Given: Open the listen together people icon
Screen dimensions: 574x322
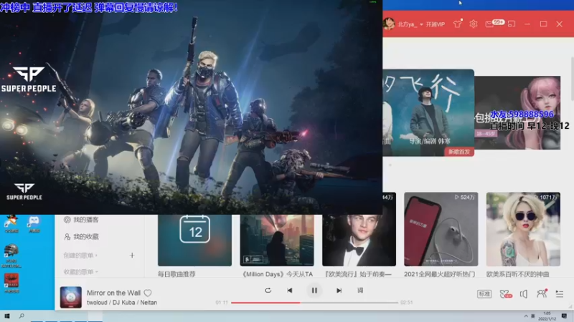Looking at the screenshot, I should coord(542,293).
